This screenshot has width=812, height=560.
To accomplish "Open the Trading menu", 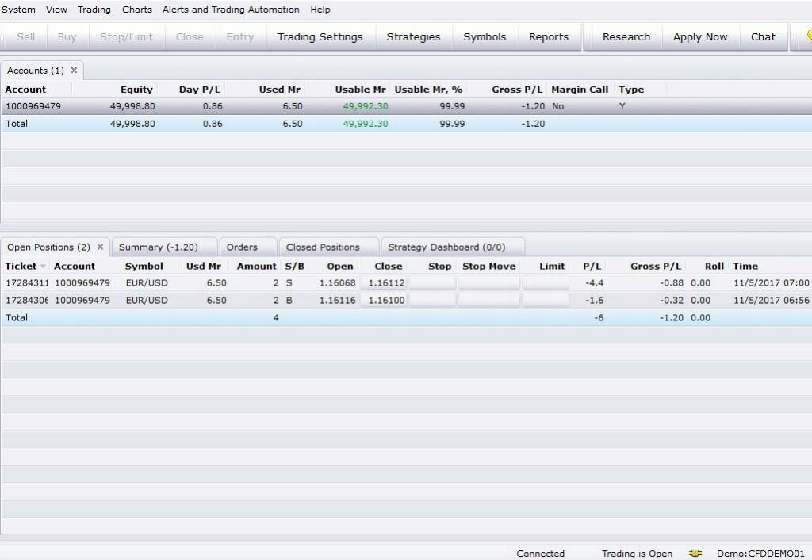I will coord(94,10).
